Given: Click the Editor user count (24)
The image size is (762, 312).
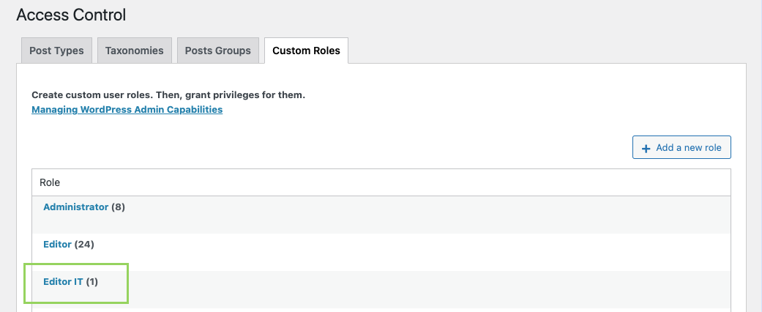Looking at the screenshot, I should coord(84,245).
